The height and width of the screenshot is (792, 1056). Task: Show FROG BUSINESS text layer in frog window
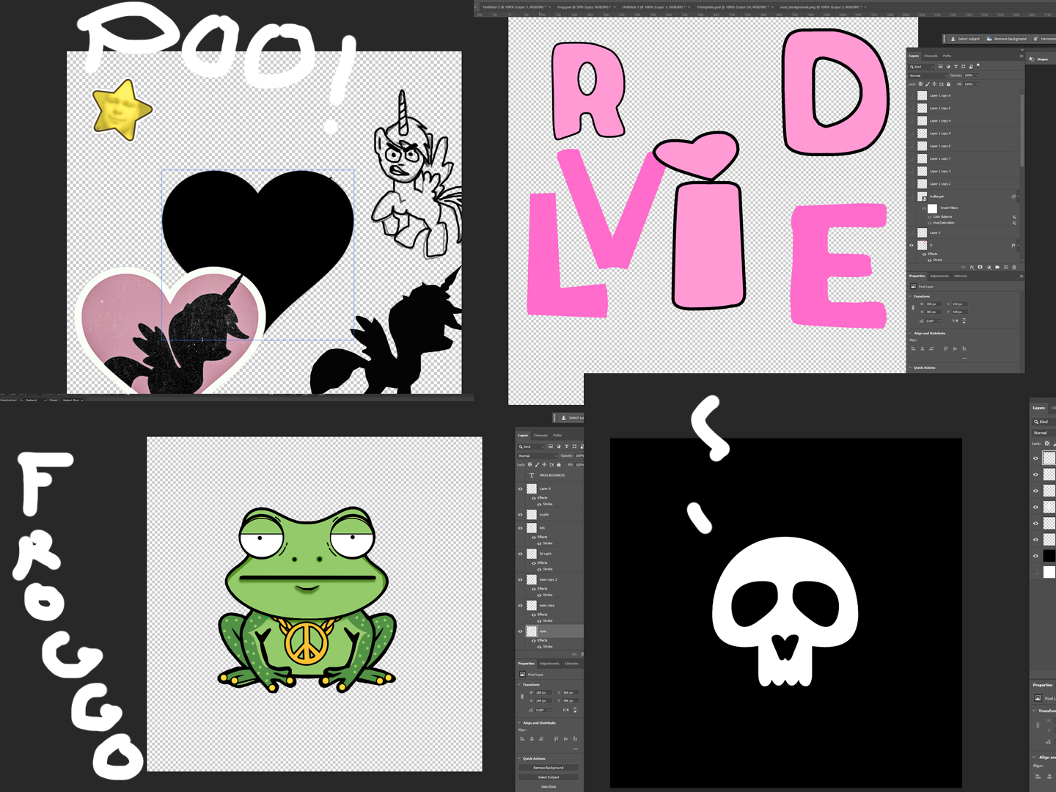[521, 475]
